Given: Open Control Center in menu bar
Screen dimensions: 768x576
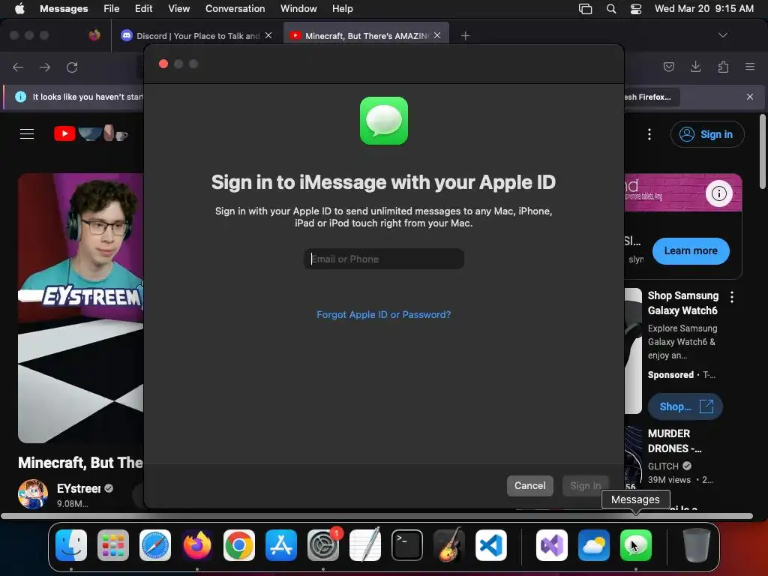Looking at the screenshot, I should coord(636,9).
